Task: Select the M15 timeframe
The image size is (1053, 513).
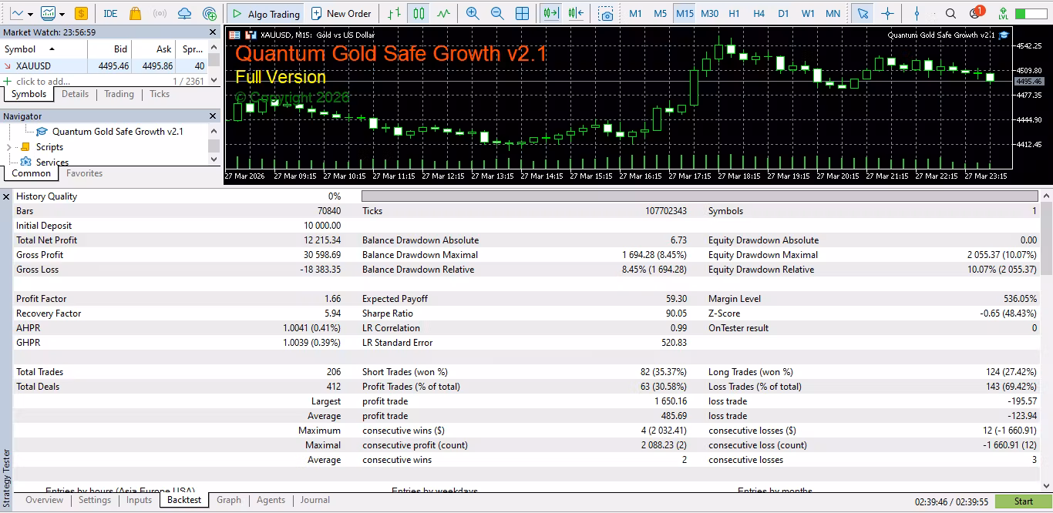Action: 685,14
